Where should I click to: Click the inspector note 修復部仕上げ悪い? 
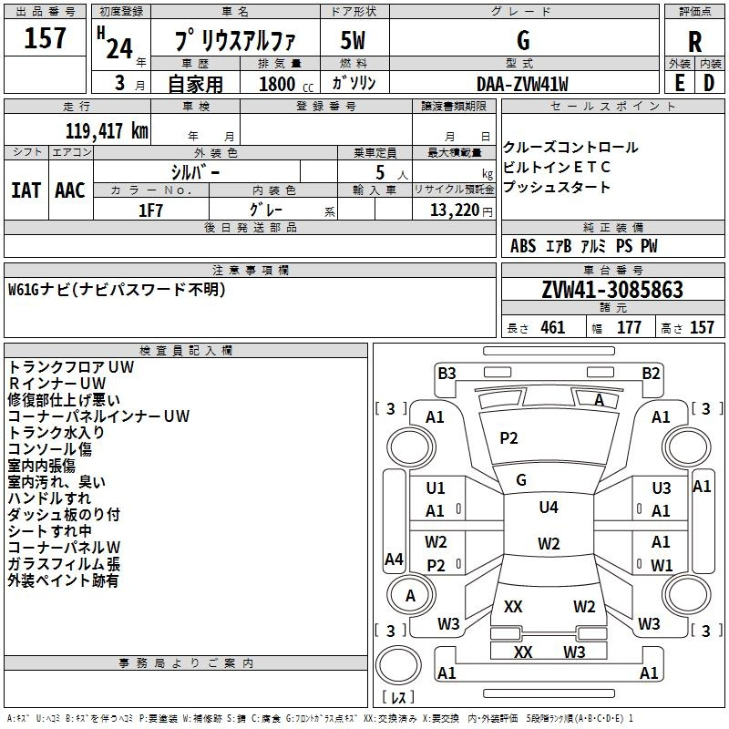coord(64,400)
